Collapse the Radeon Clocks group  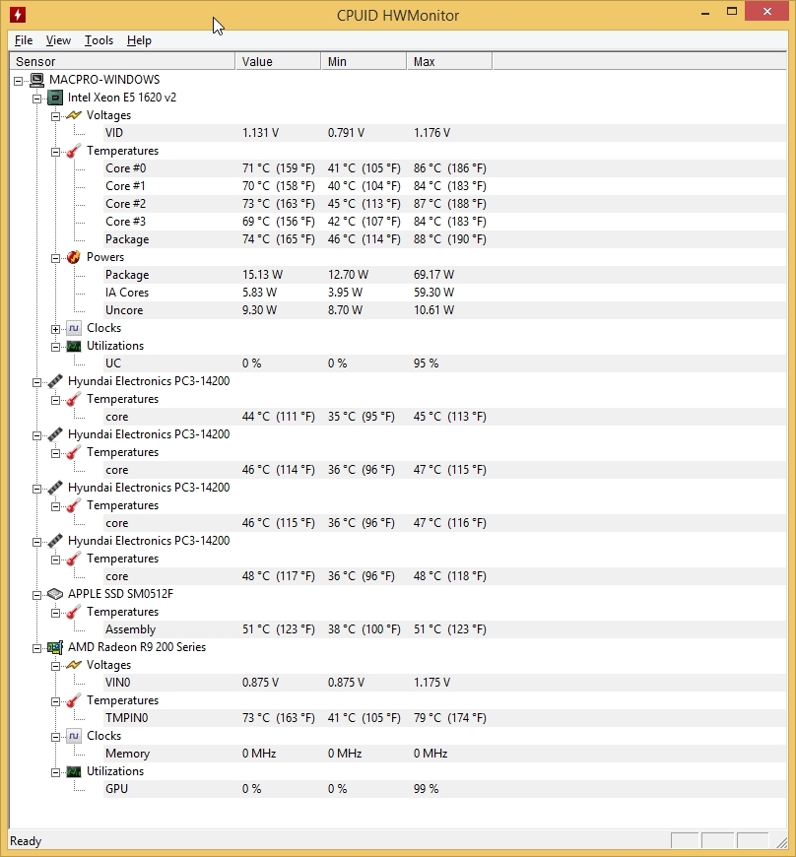pos(56,737)
